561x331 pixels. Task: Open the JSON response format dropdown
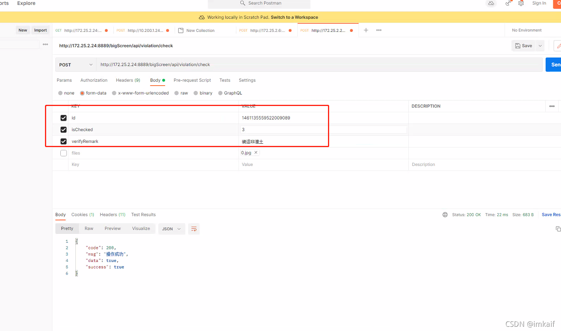pos(171,229)
